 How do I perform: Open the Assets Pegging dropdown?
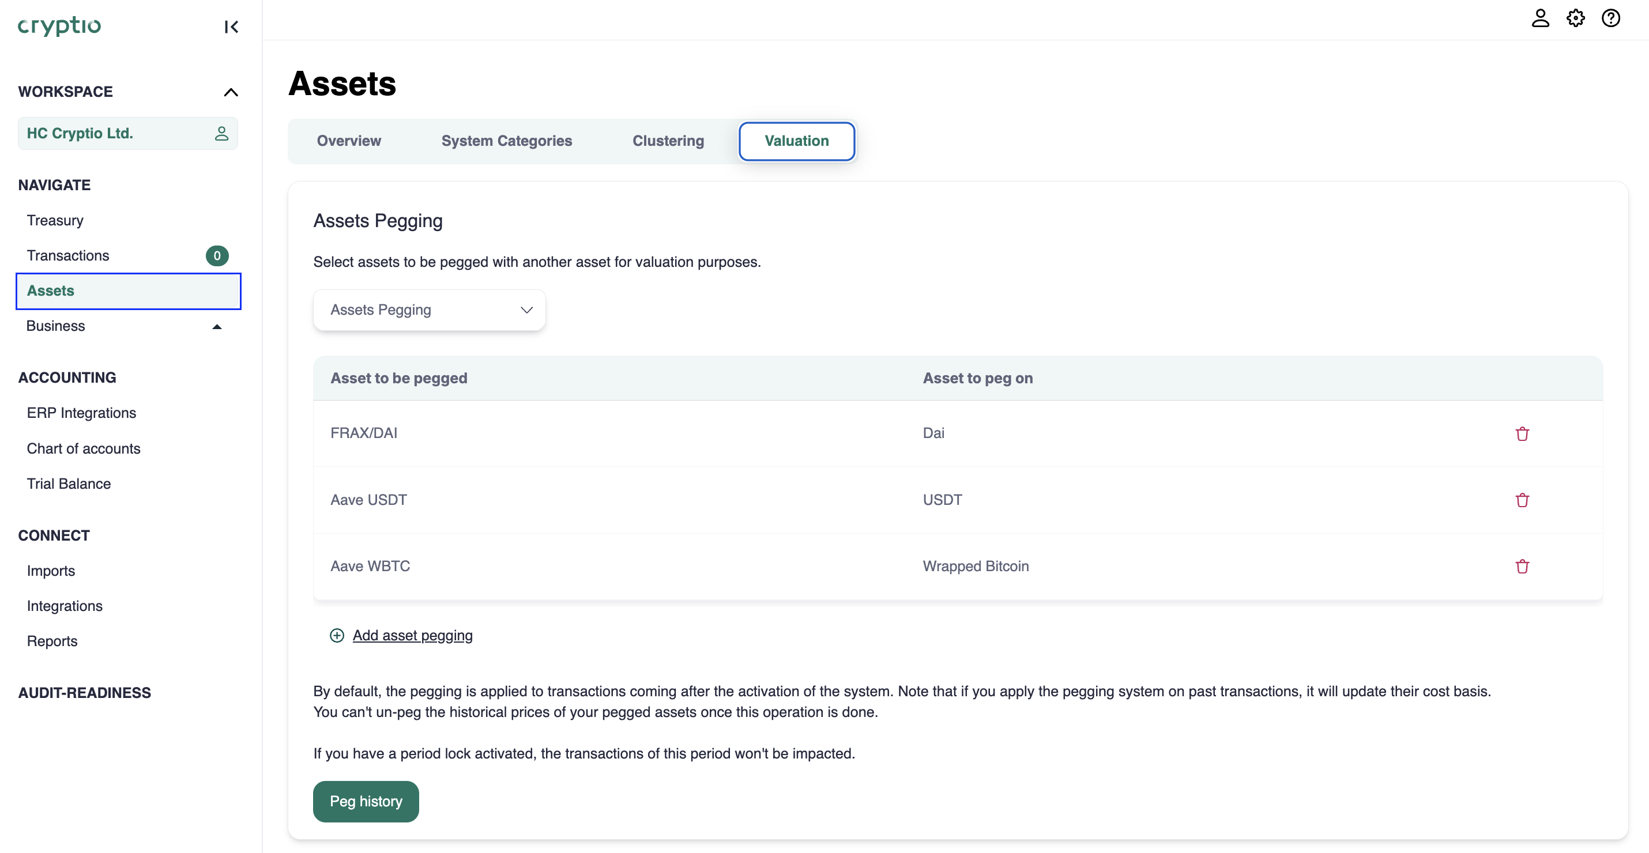(x=429, y=310)
